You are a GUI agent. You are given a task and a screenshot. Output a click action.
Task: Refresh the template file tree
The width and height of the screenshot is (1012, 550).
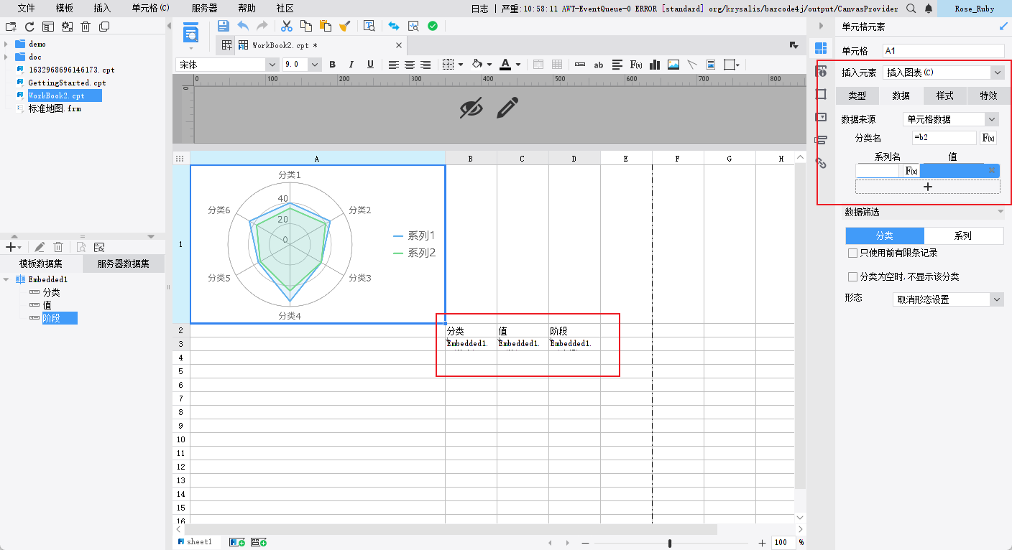pos(29,27)
